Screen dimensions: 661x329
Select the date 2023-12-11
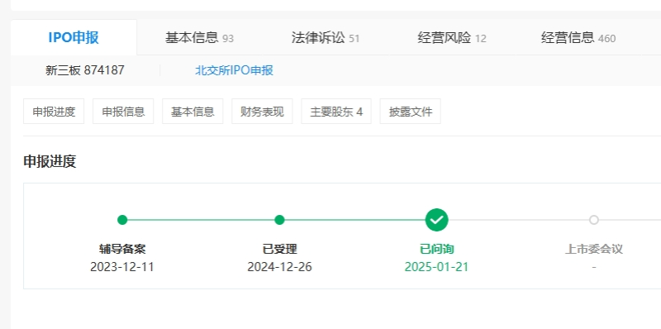122,267
